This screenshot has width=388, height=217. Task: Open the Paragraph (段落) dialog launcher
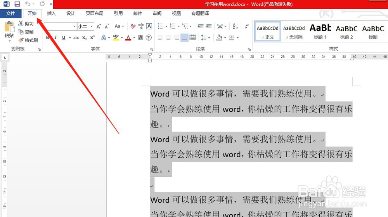tap(249, 50)
